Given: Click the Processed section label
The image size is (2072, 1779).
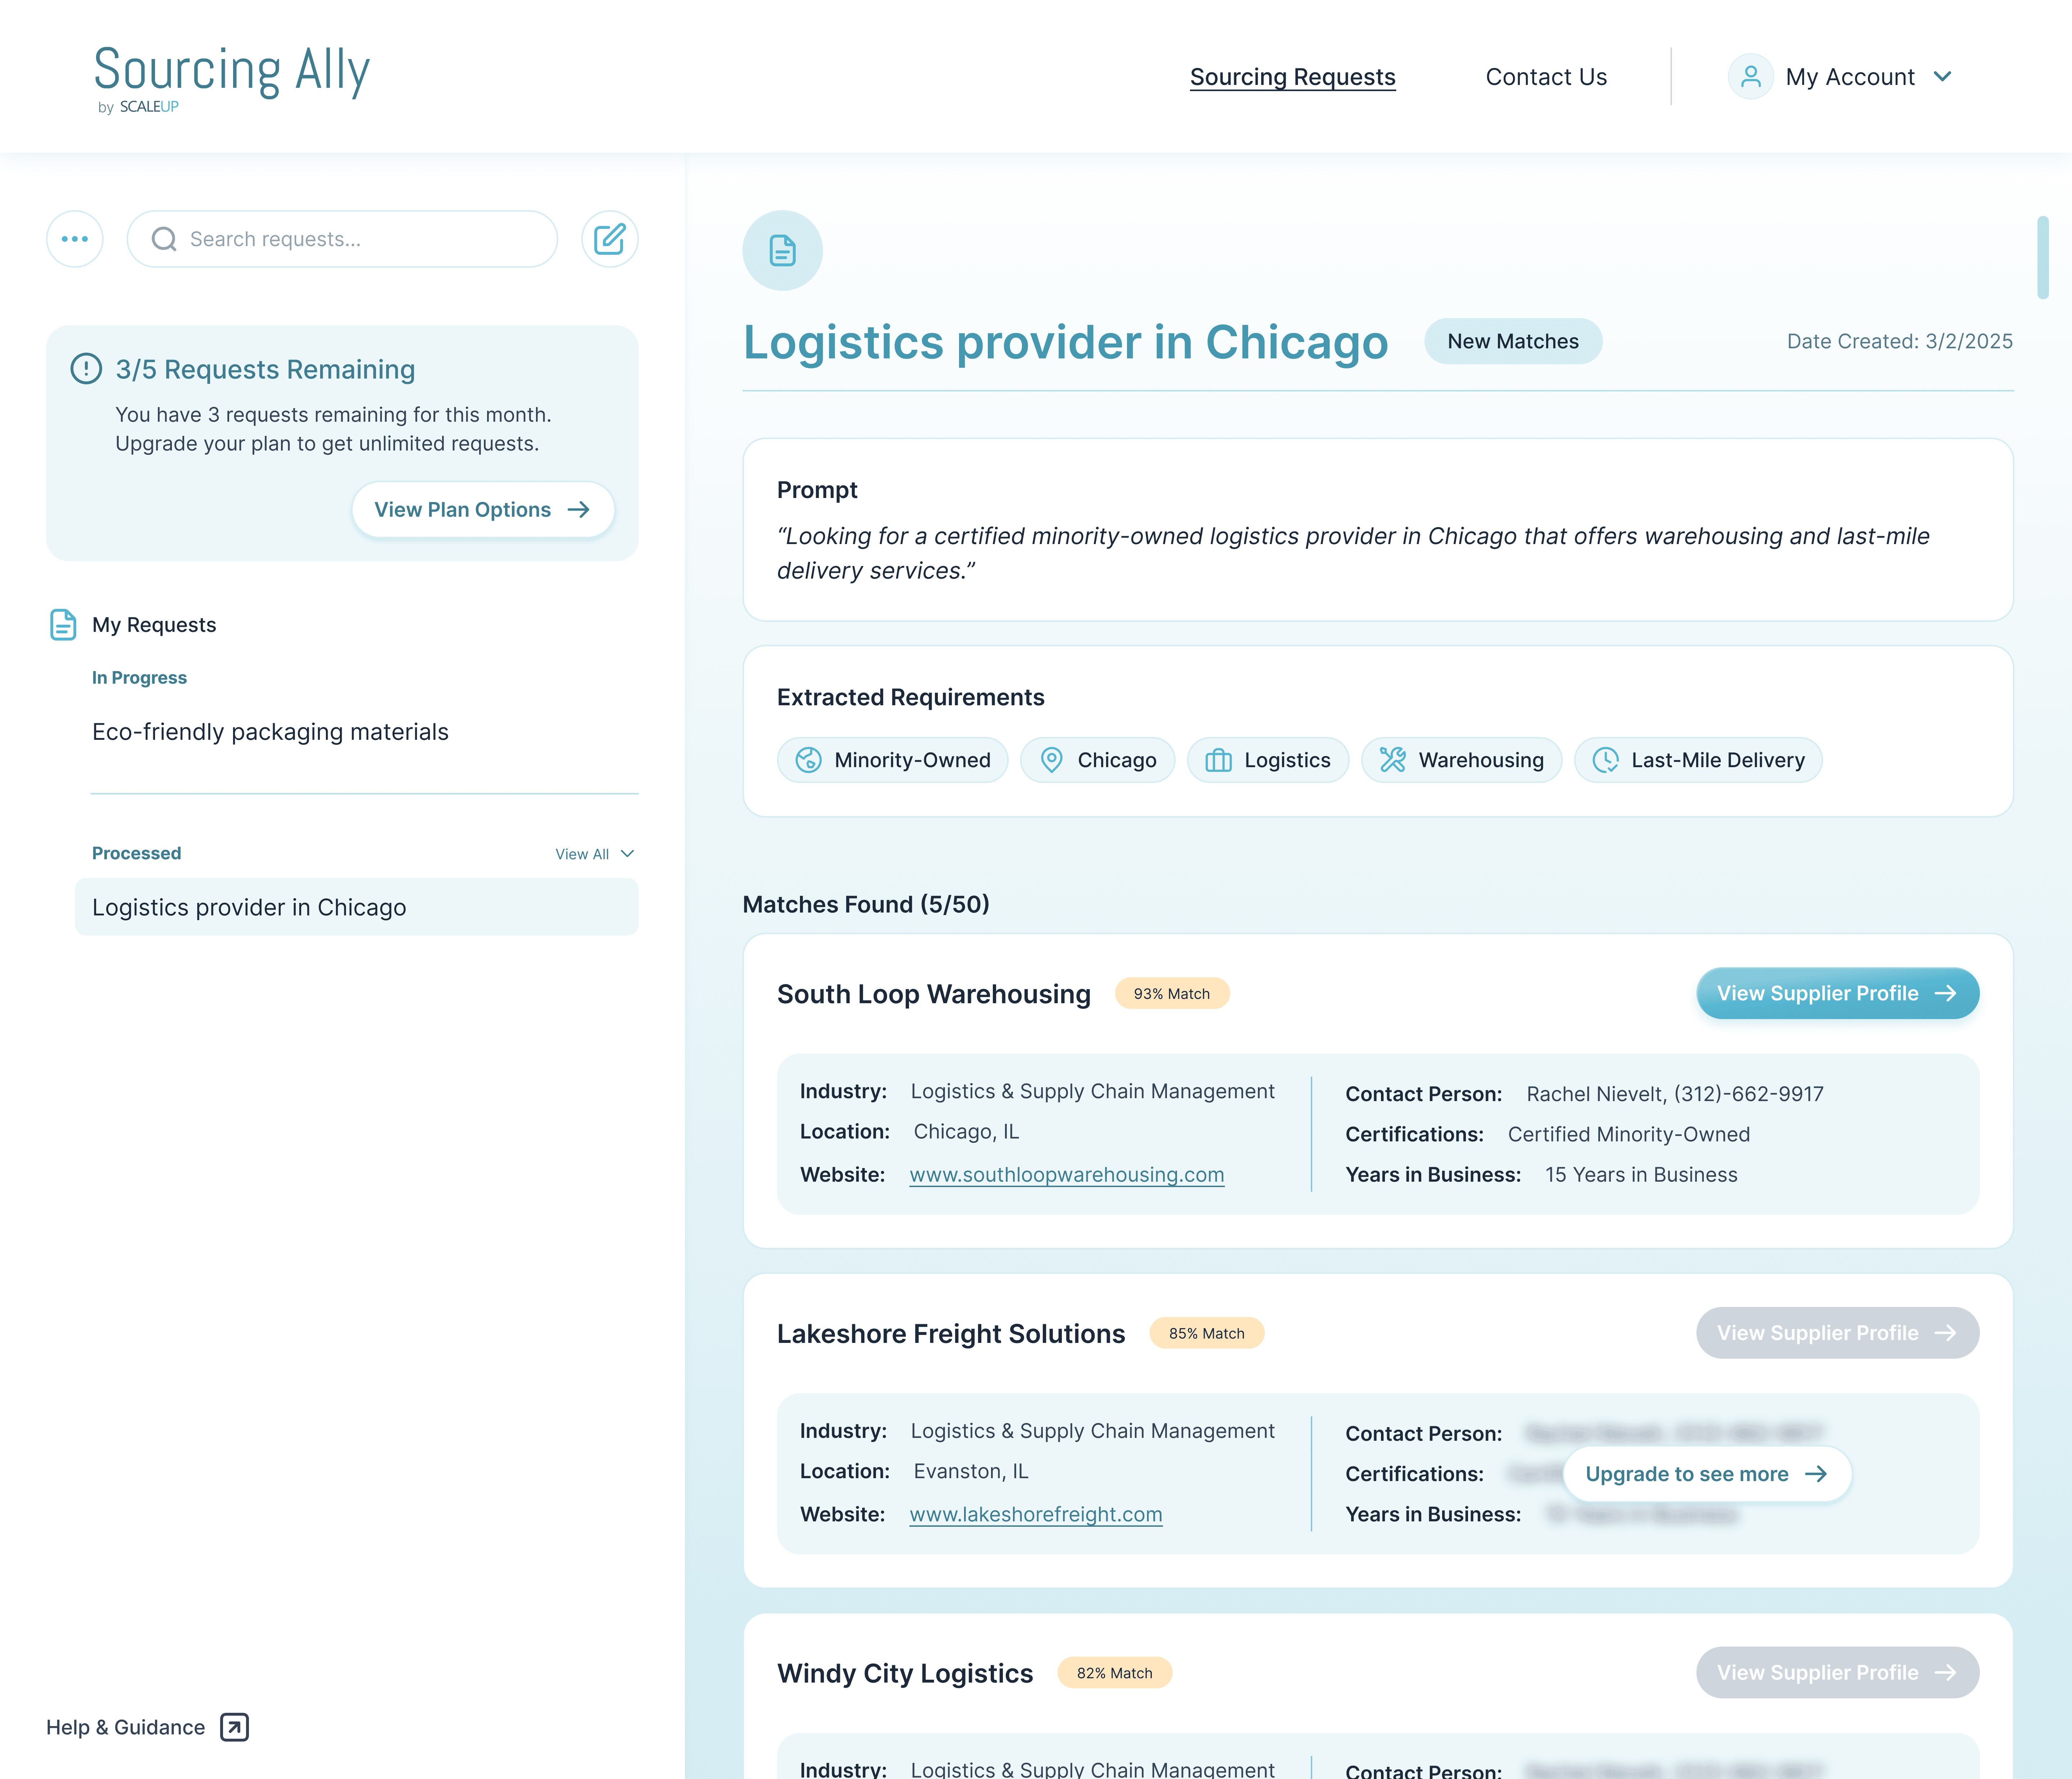Looking at the screenshot, I should coord(137,854).
